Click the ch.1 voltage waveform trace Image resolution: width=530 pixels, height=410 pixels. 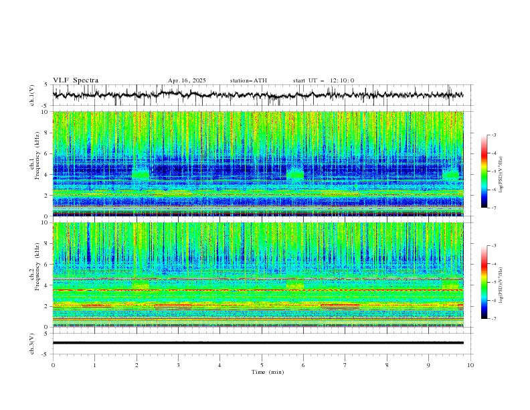point(258,95)
